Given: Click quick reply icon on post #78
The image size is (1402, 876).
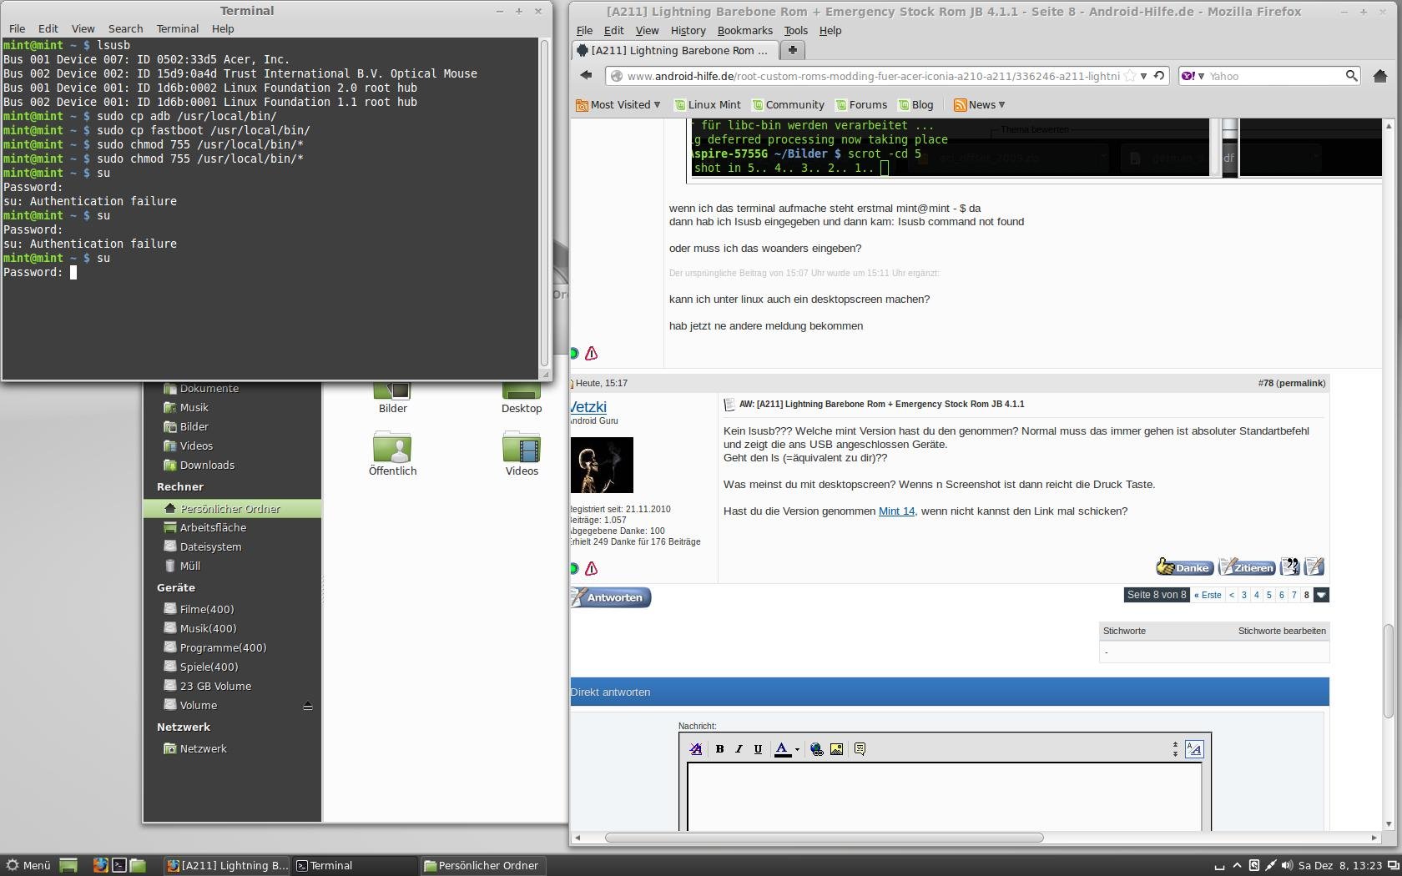Looking at the screenshot, I should [x=1314, y=567].
